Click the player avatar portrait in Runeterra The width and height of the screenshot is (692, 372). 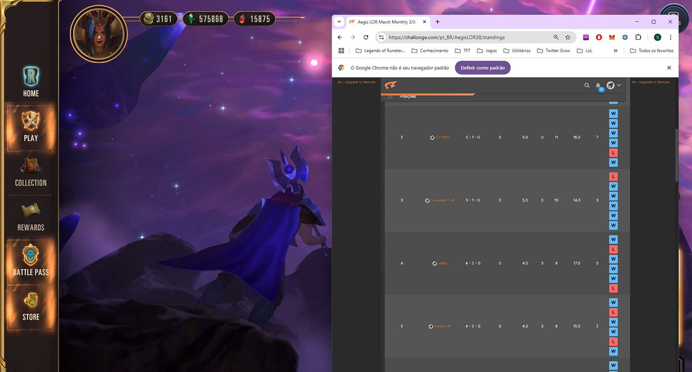[98, 33]
